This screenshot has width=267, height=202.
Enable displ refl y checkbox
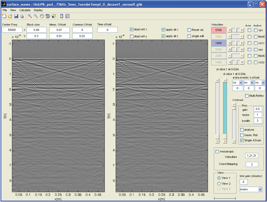[x=132, y=36]
